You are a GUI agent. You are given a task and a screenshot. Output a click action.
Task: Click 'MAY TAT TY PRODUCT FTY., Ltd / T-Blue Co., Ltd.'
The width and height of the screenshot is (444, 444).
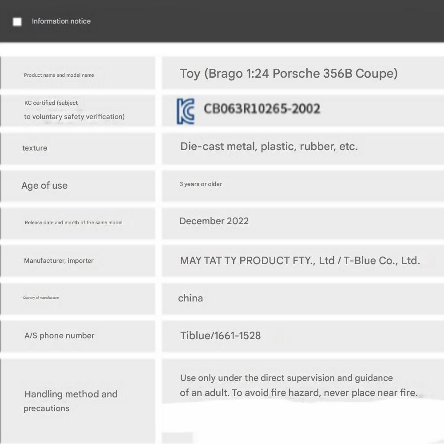tap(300, 261)
